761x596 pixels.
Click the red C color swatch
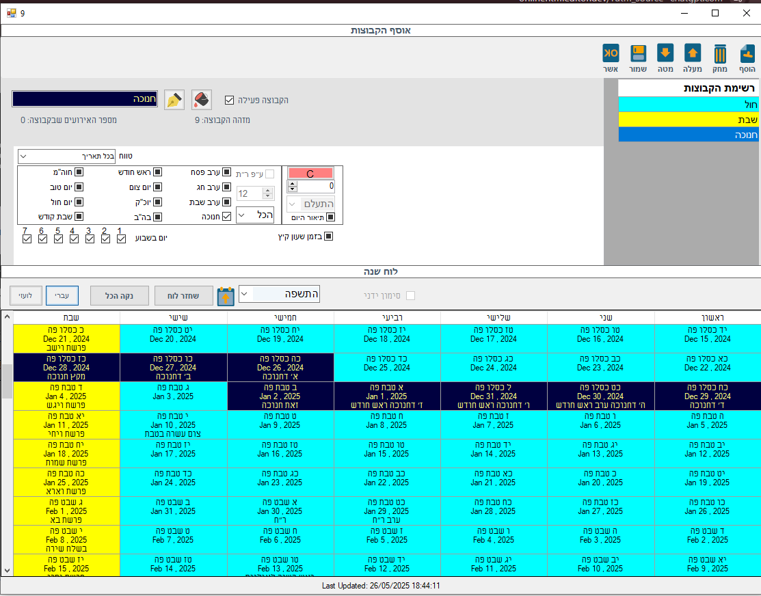click(x=310, y=174)
